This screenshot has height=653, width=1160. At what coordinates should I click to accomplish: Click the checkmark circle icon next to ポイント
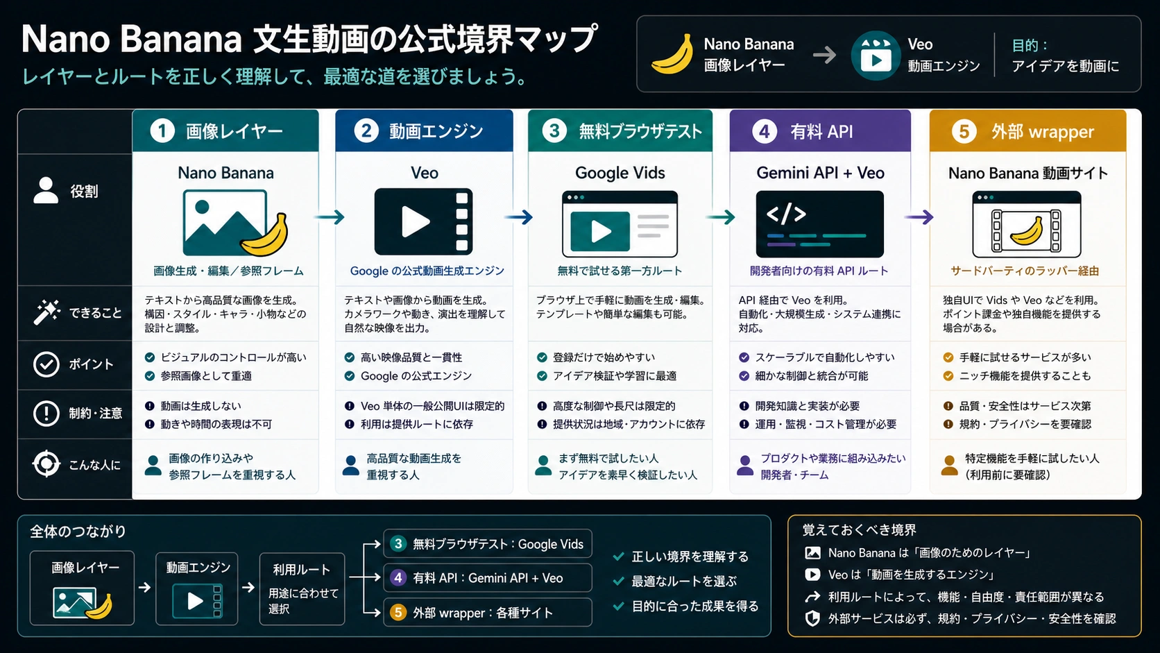[46, 364]
